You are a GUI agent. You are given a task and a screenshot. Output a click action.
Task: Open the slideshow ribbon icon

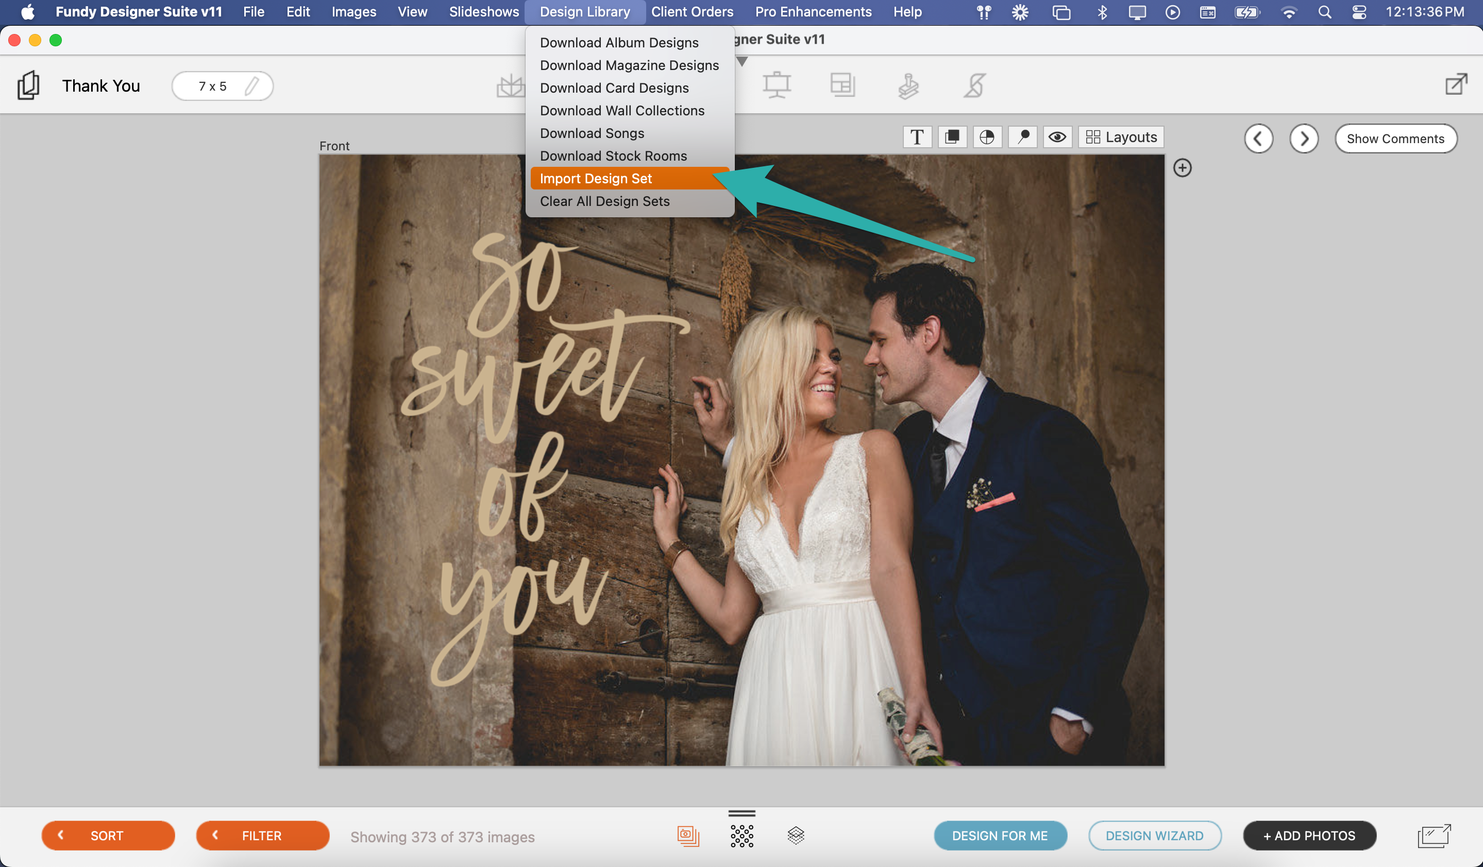974,86
